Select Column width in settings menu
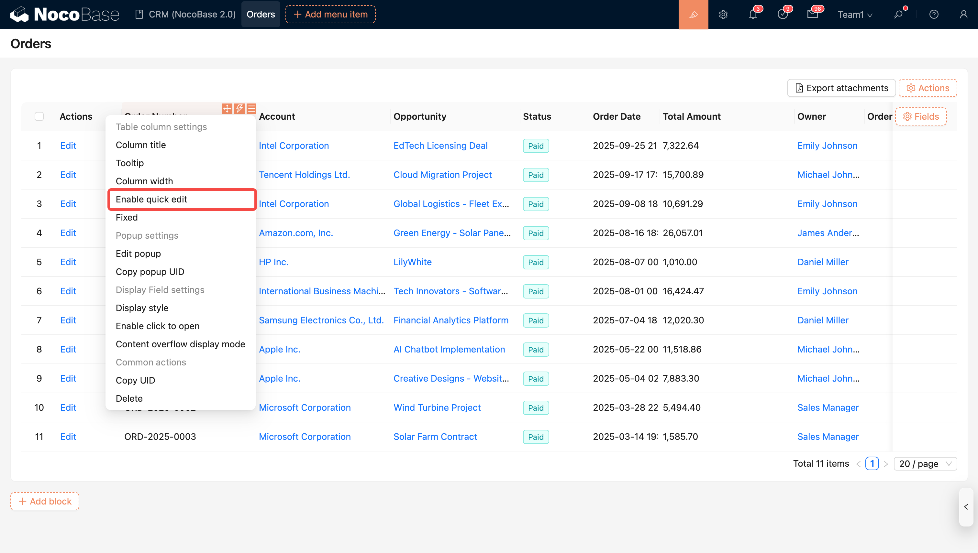 tap(144, 181)
